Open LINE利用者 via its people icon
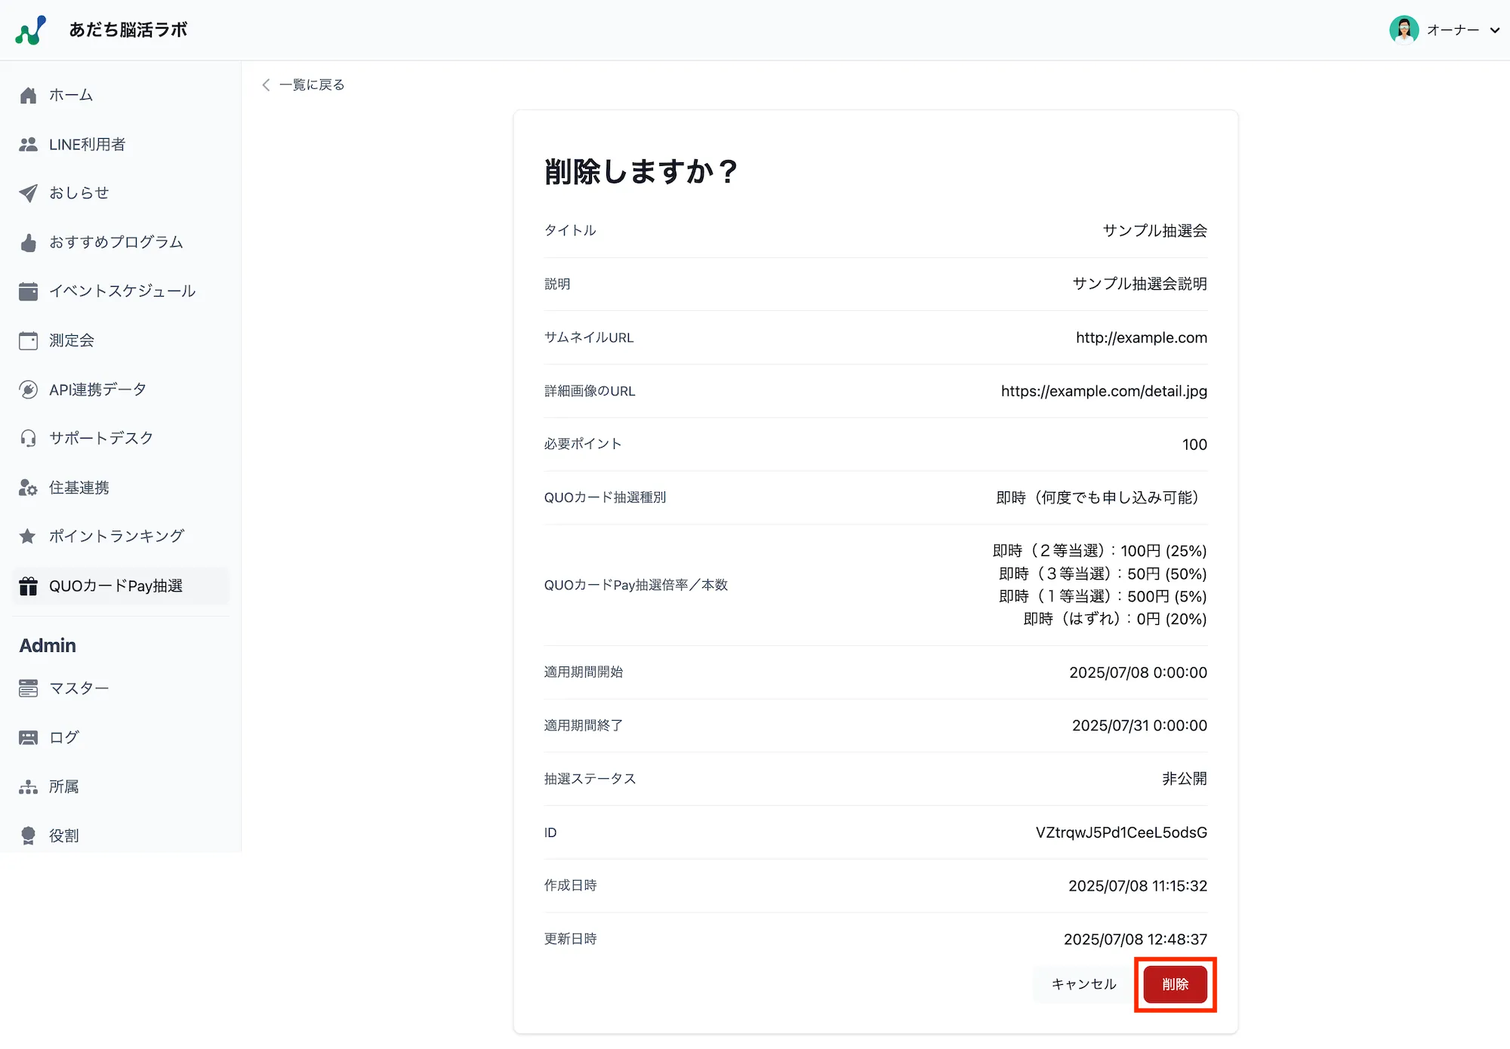The width and height of the screenshot is (1510, 1049). [x=28, y=143]
